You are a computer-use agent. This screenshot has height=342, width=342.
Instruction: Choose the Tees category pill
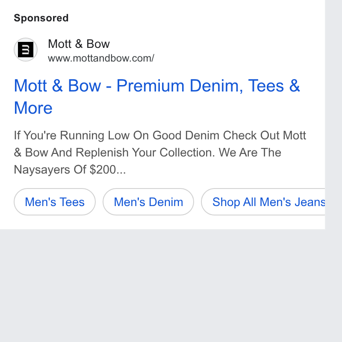tap(55, 202)
